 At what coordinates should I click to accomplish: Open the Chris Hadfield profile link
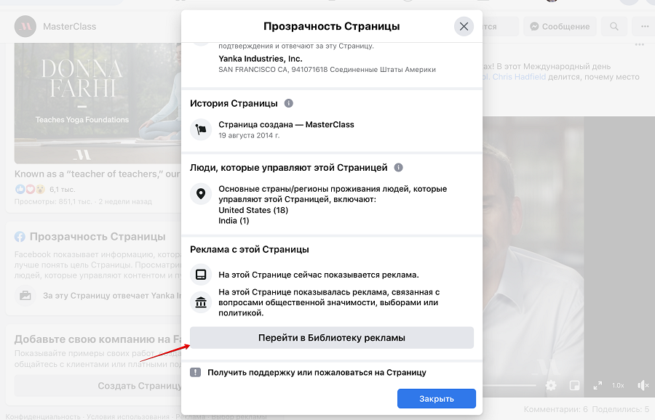[x=519, y=77]
